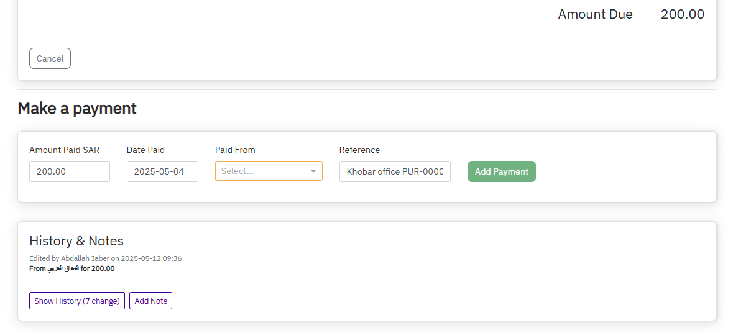Click the 2025-05-12 09:36 edit timestamp
Image resolution: width=751 pixels, height=333 pixels.
[x=151, y=258]
